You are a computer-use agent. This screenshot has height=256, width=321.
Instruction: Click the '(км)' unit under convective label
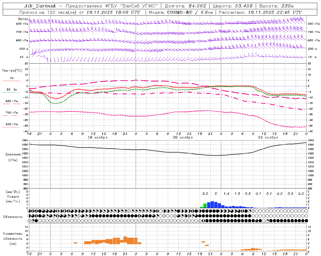13,243
